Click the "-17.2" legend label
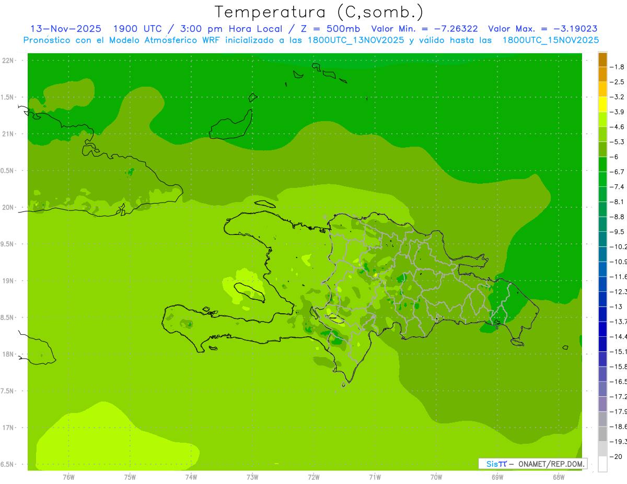The image size is (627, 484). [x=619, y=397]
